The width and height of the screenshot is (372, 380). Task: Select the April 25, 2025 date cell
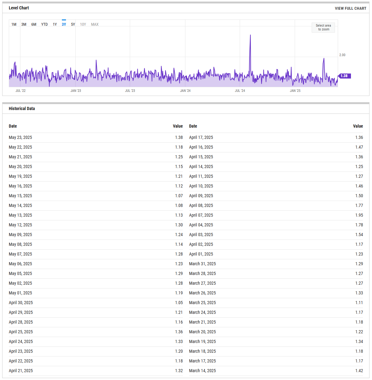coord(21,332)
